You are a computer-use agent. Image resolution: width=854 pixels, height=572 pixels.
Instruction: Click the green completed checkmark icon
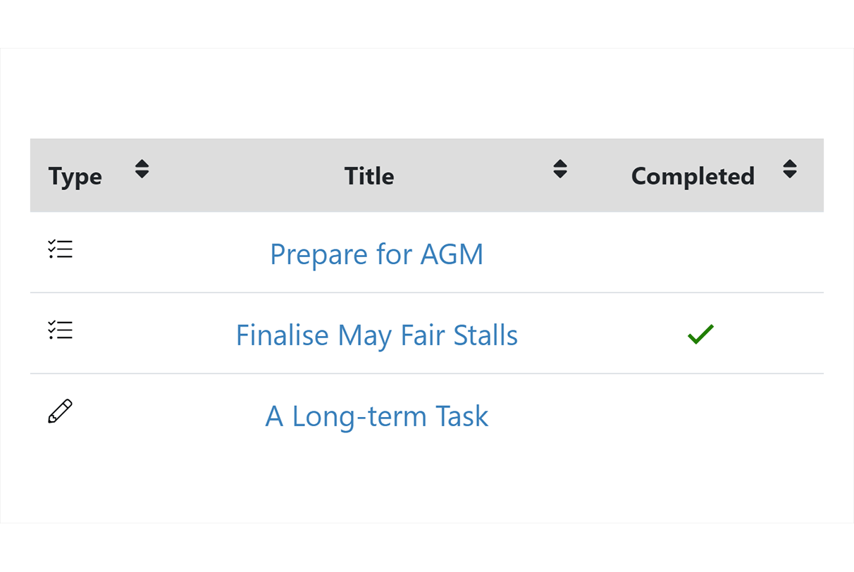click(700, 335)
